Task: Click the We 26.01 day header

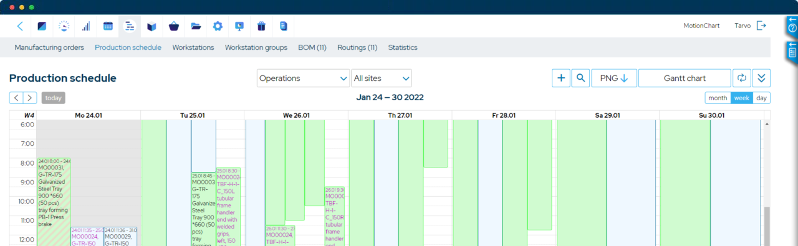Action: tap(296, 115)
